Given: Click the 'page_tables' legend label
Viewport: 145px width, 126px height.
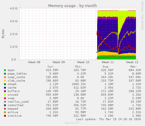Looking at the screenshot, I should (17, 74).
